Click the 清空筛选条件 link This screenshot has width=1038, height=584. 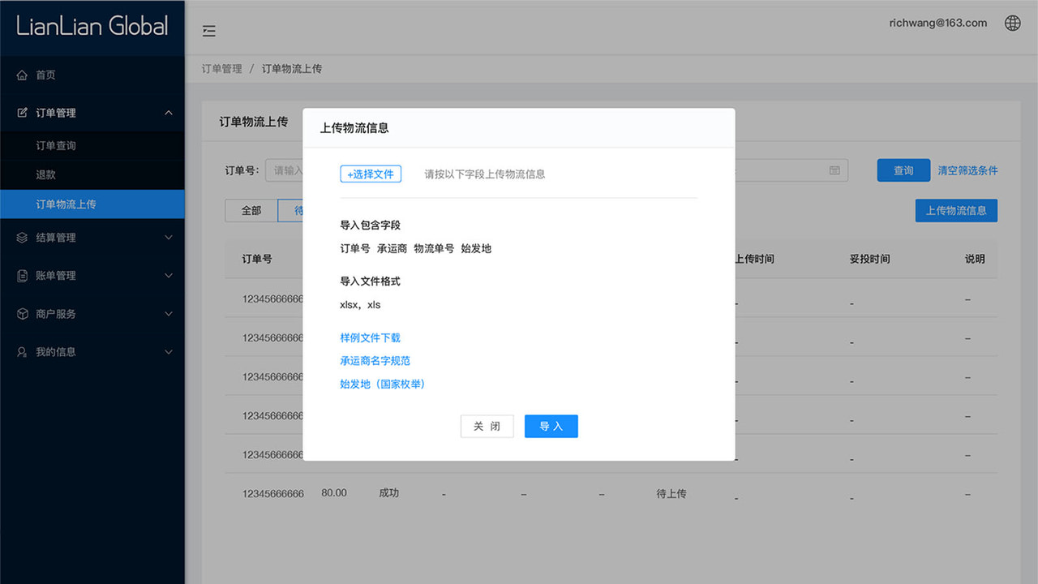click(x=970, y=170)
